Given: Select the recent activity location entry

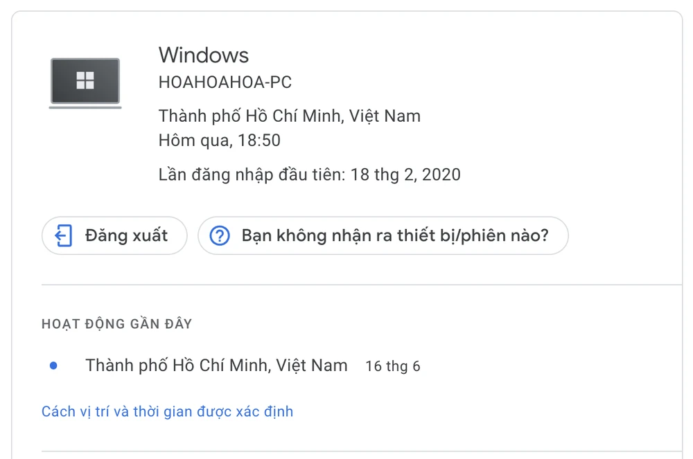Looking at the screenshot, I should click(x=216, y=366).
